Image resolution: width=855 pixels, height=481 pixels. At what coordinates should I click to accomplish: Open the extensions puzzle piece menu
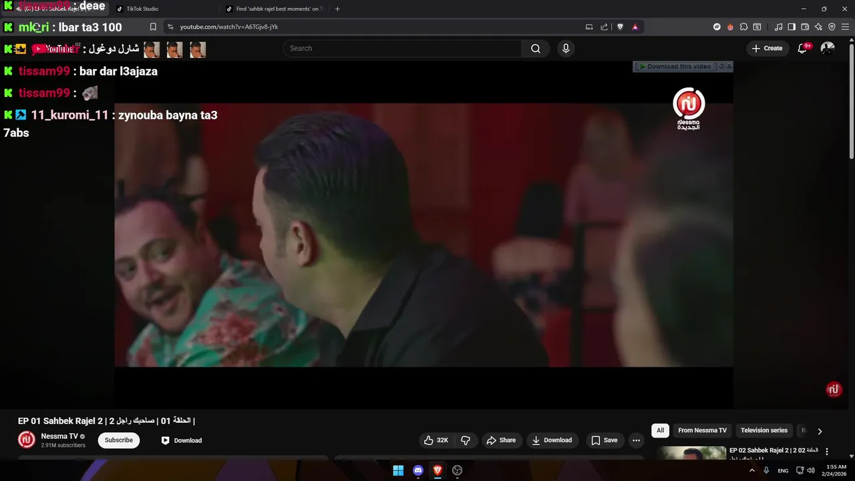coord(743,27)
